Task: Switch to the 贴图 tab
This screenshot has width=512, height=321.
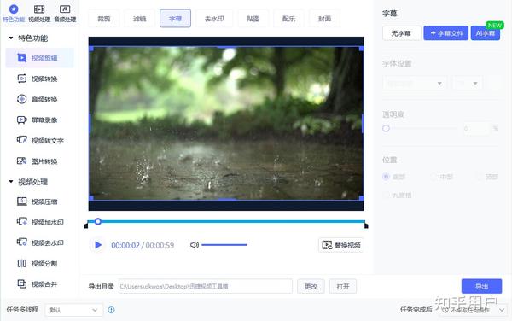Action: tap(253, 19)
